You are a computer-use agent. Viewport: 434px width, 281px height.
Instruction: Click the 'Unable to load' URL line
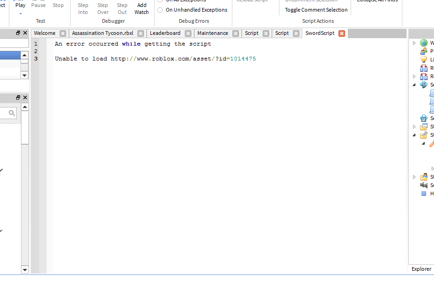[x=155, y=59]
